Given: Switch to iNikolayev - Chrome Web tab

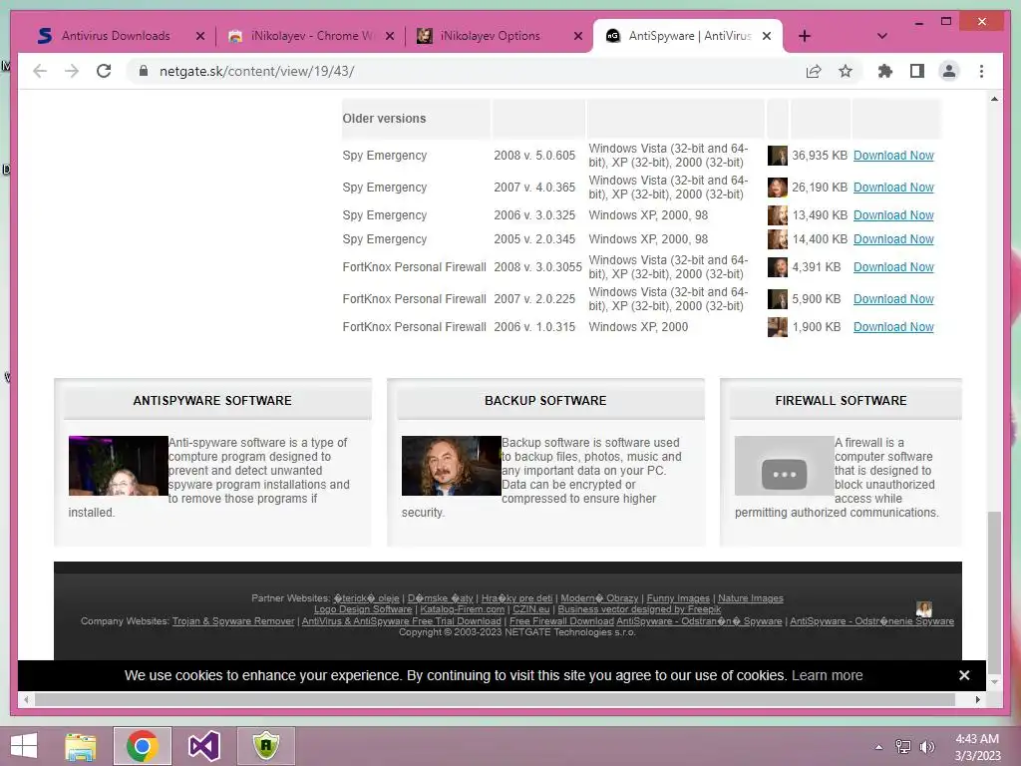Looking at the screenshot, I should [312, 36].
